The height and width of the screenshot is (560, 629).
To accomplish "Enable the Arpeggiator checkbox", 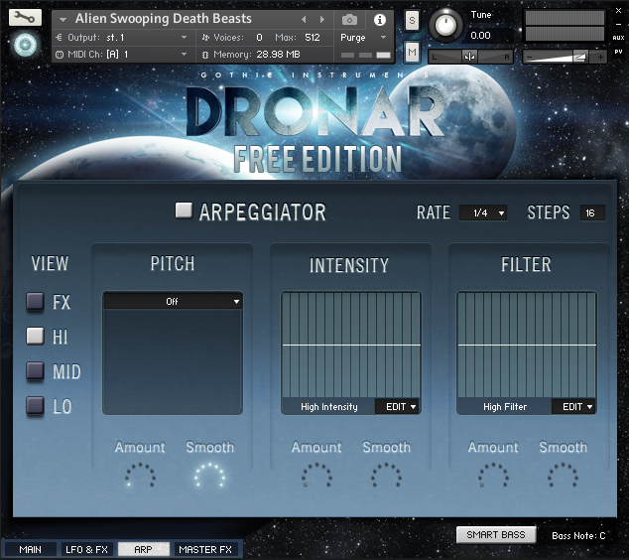I will pyautogui.click(x=184, y=210).
